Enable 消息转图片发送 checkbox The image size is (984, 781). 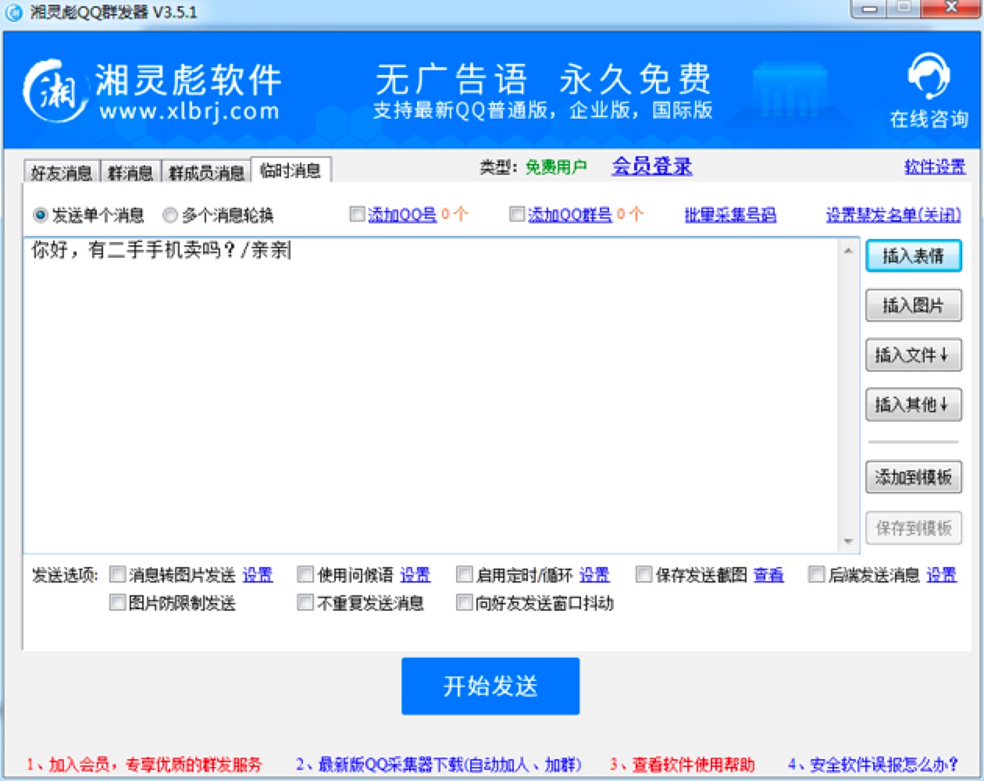[117, 575]
